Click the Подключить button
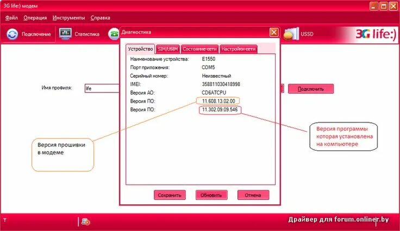The width and height of the screenshot is (400, 231). click(x=311, y=89)
